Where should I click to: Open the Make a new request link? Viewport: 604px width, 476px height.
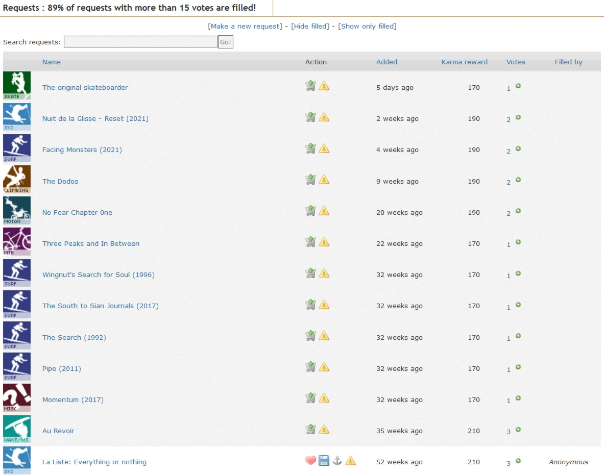[245, 26]
